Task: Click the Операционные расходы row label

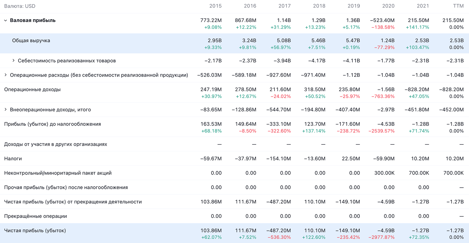Action: pos(99,75)
